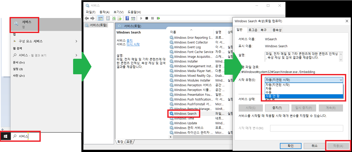Switch to the 복구 tab

(x=264, y=30)
